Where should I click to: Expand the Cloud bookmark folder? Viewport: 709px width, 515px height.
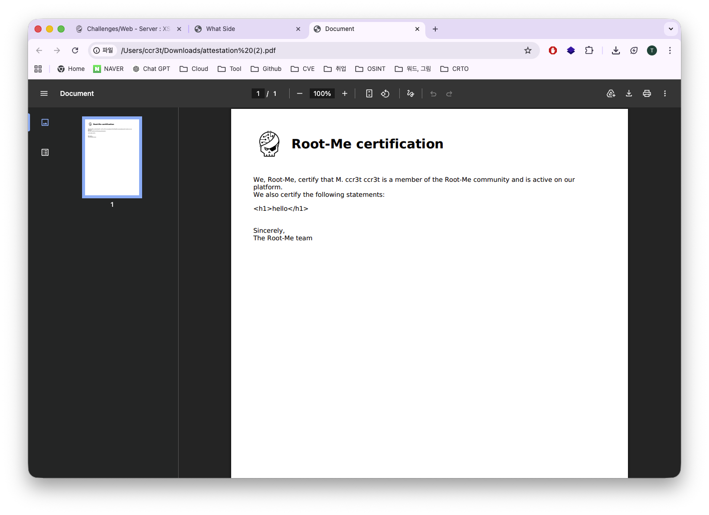click(194, 69)
